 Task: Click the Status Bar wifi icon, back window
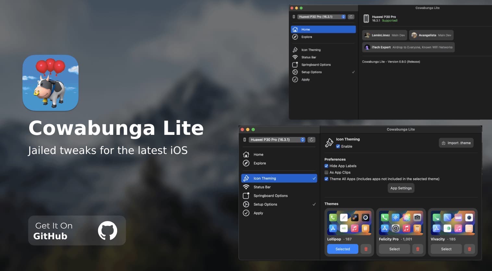click(295, 57)
